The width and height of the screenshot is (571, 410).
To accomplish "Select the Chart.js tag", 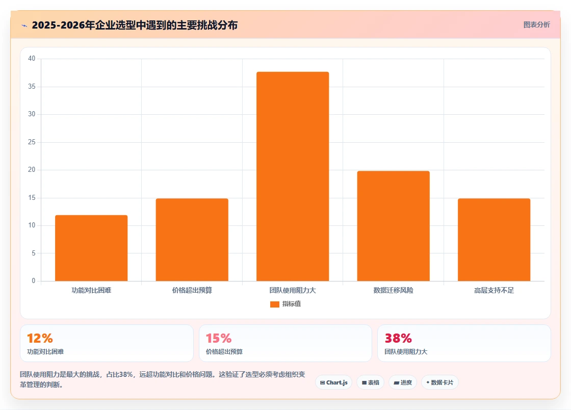I will tap(333, 382).
